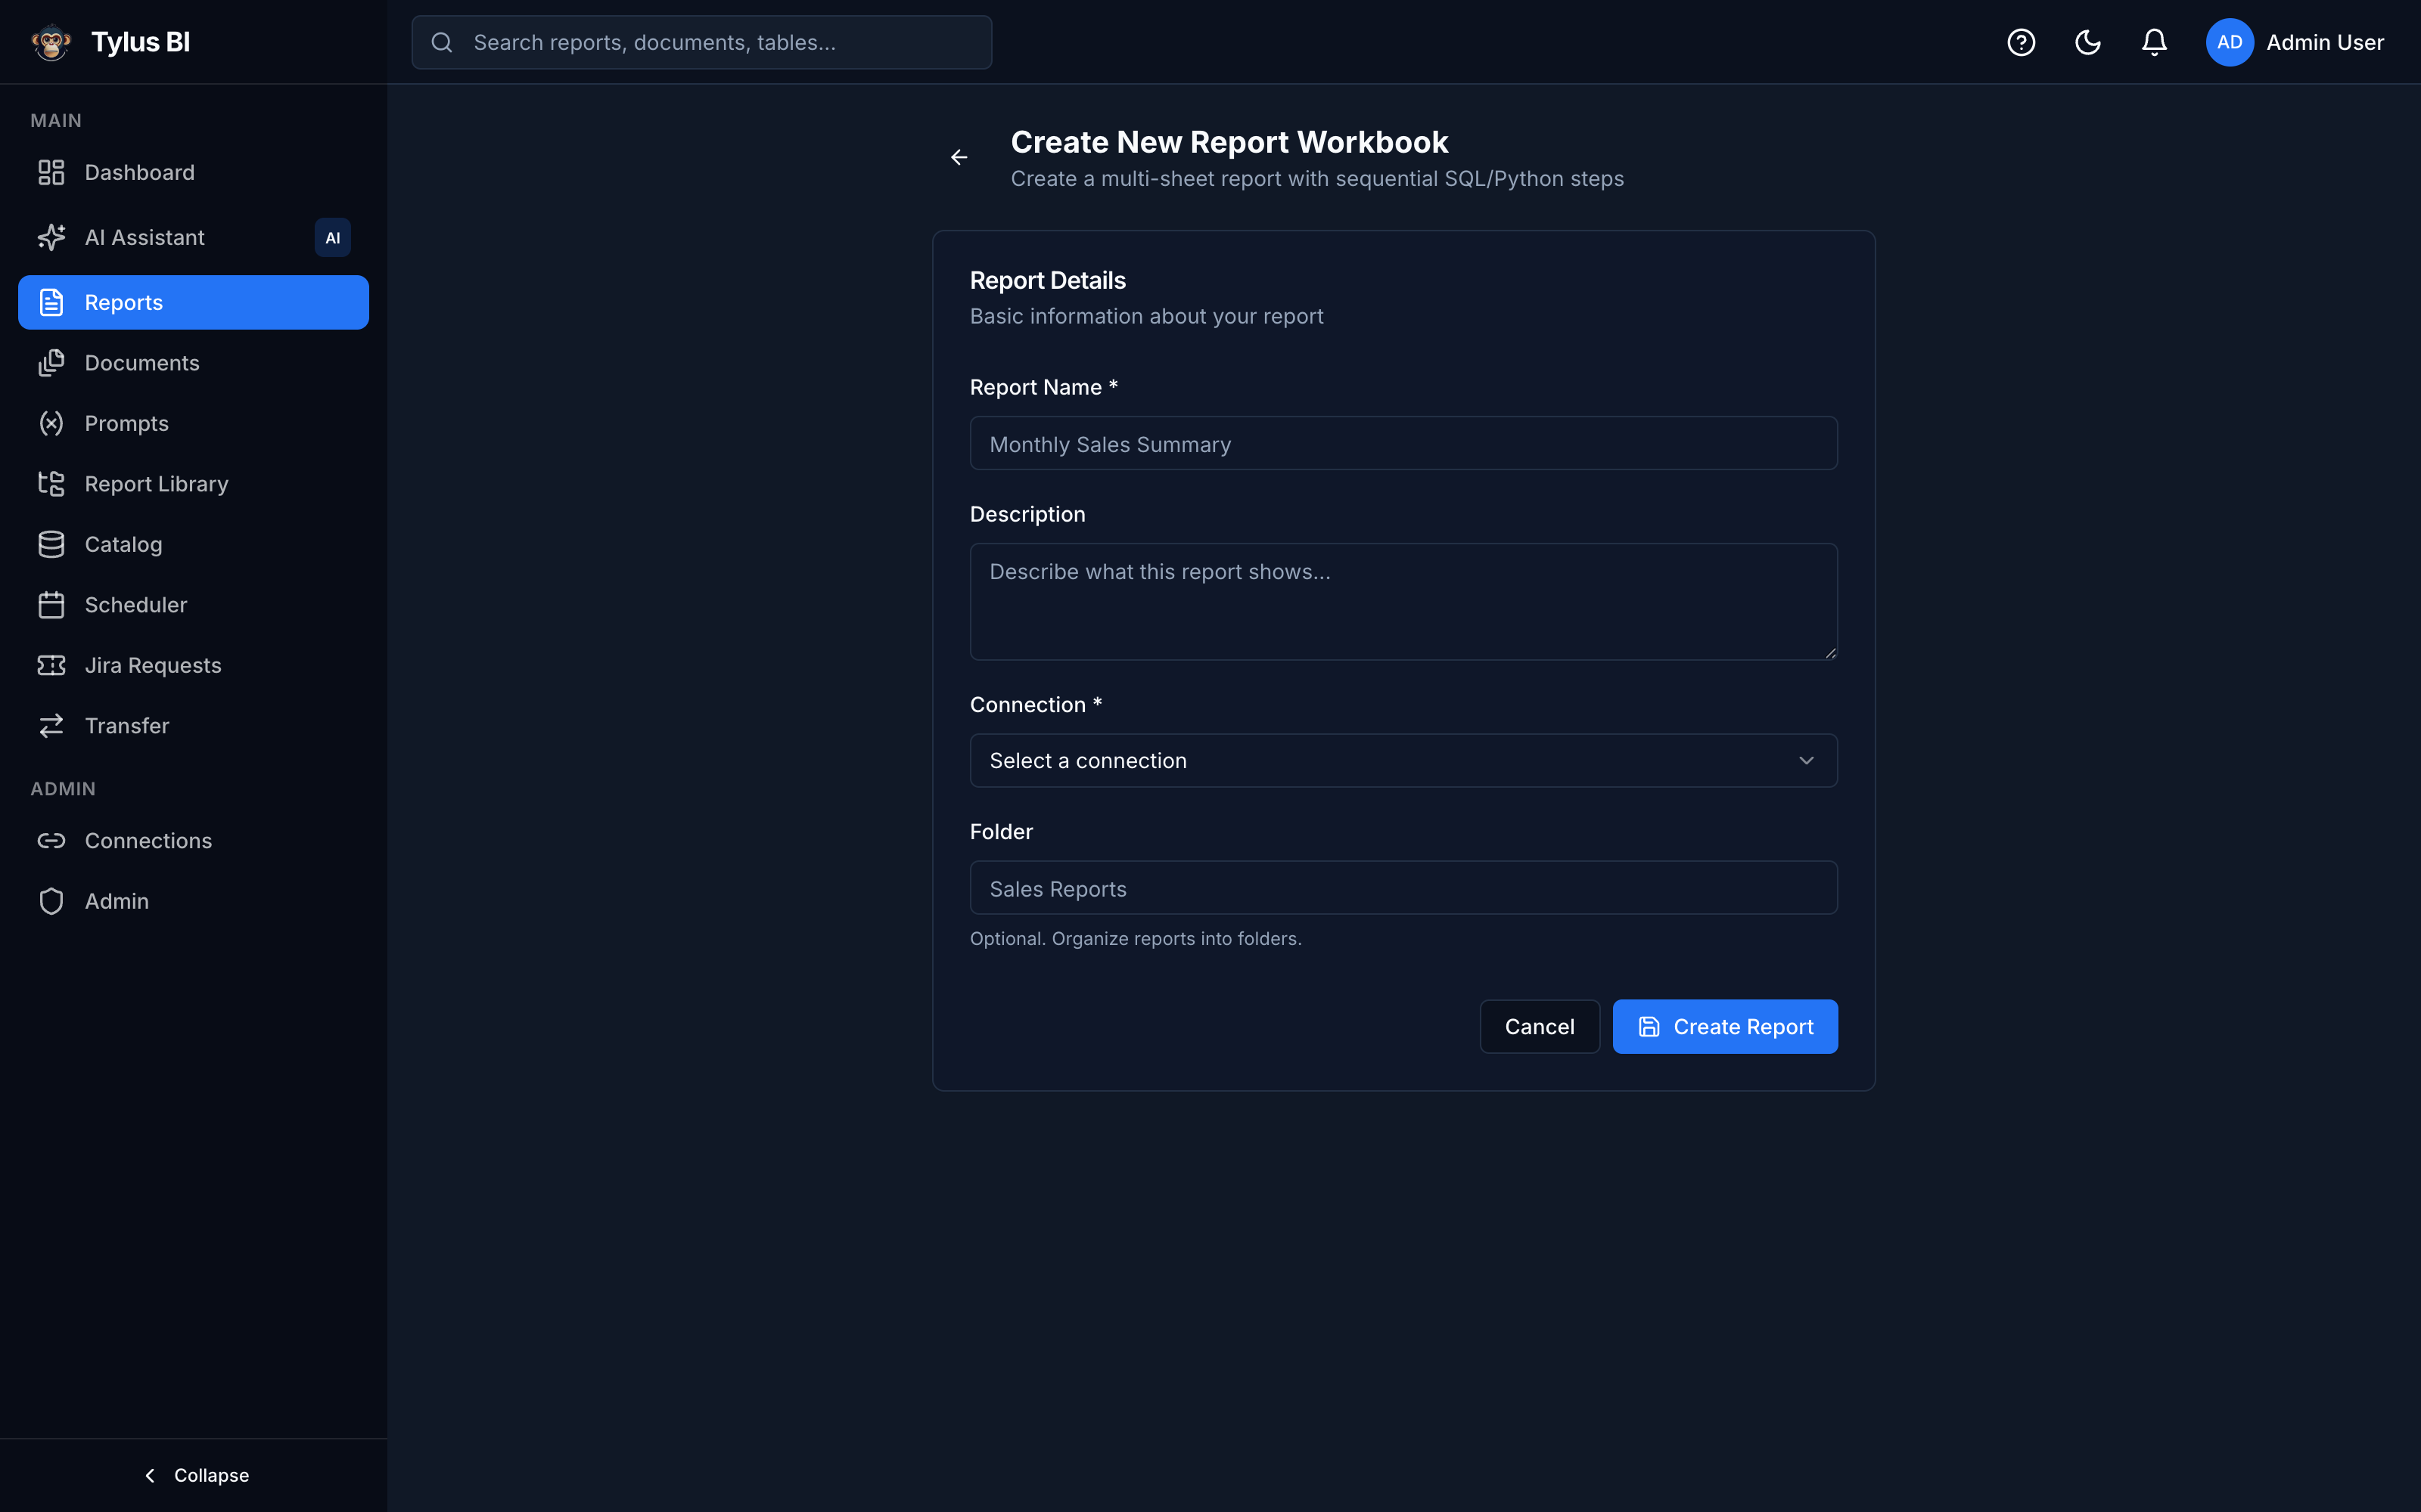Click 'Basic information about your report' text
Viewport: 2421px width, 1512px height.
[1146, 317]
